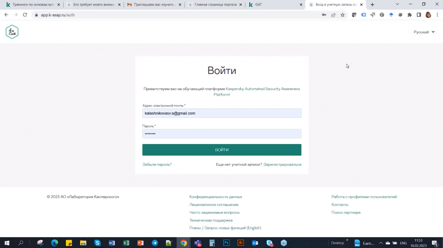This screenshot has width=443, height=248.
Task: Click the Kaspersky ASAP logo in the header
Action: tap(12, 32)
